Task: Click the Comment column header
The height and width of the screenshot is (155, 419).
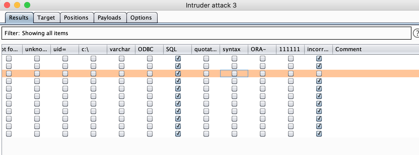Action: 376,49
